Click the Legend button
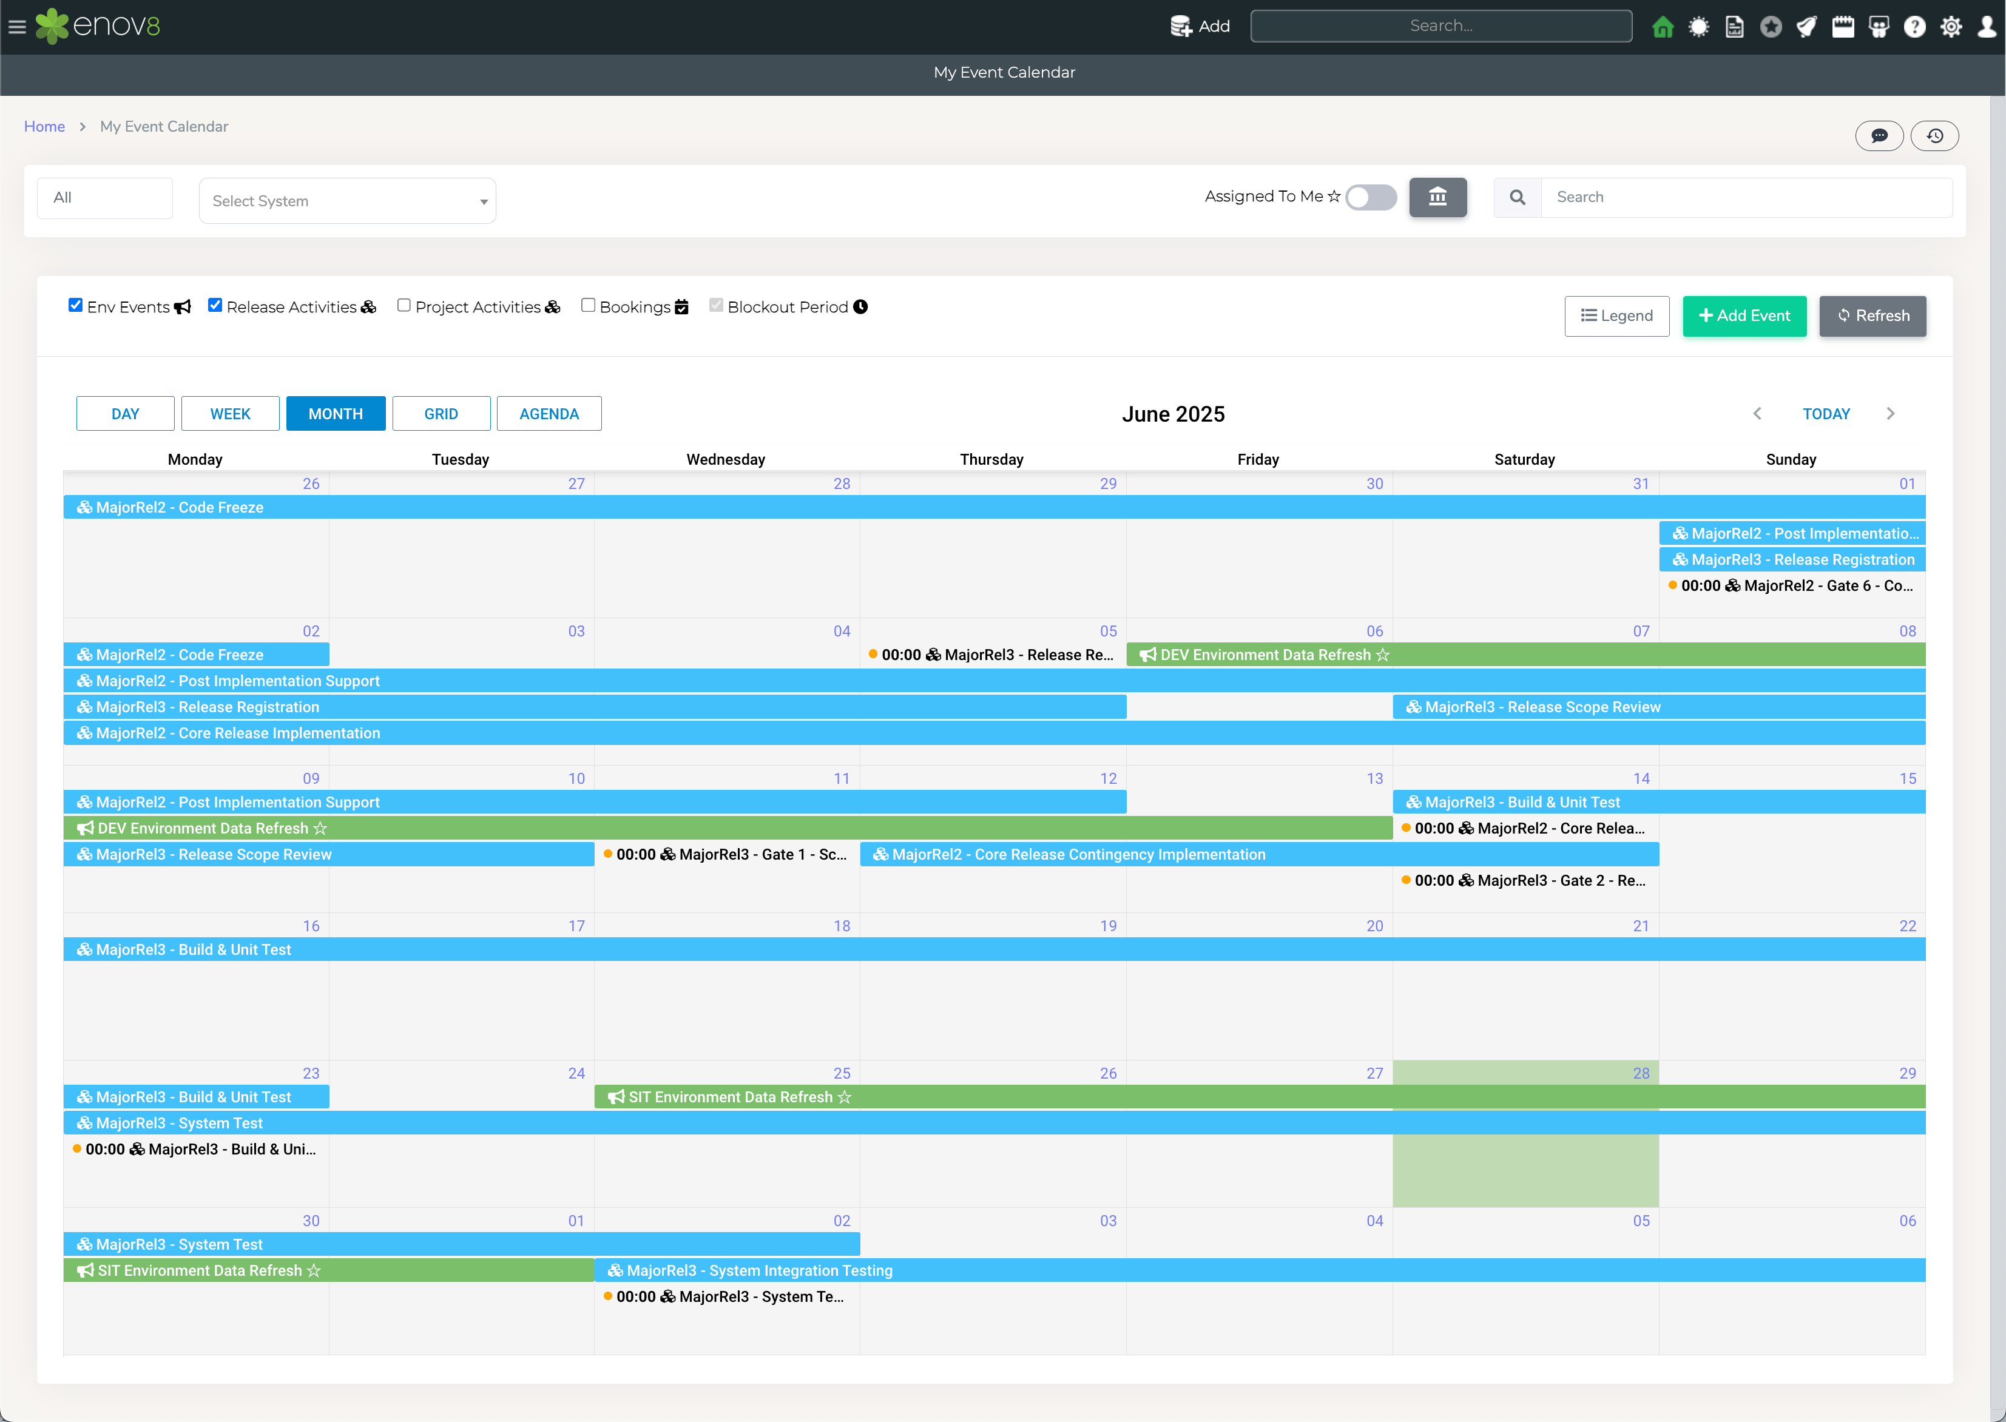 (x=1616, y=316)
